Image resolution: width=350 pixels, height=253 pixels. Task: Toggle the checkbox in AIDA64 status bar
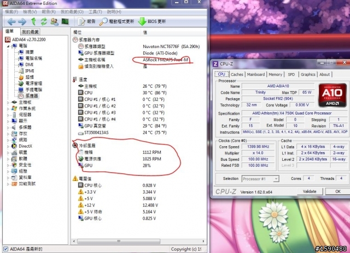6,249
